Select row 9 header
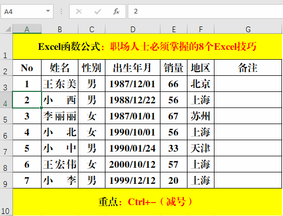Screen dimensions: 283x216 pyautogui.click(x=6, y=180)
